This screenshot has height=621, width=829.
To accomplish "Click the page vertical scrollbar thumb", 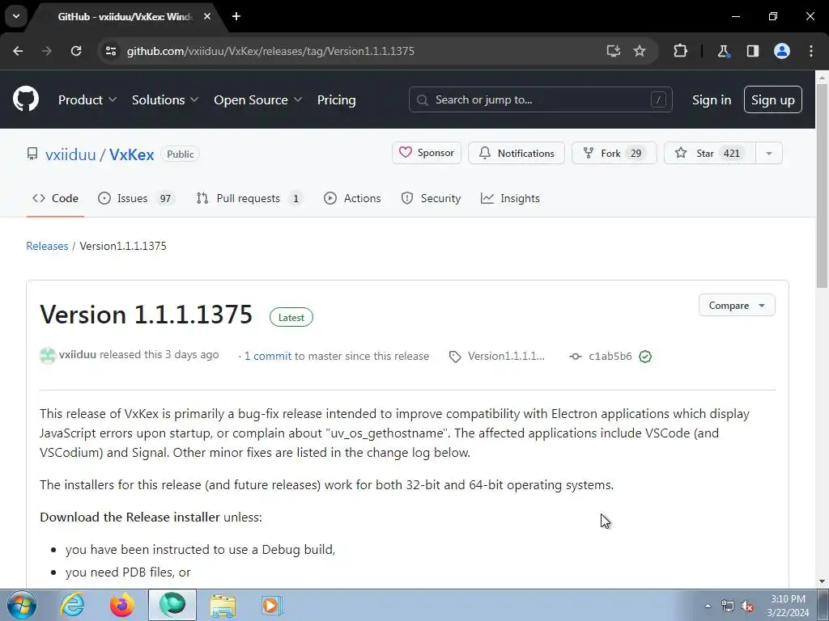I will click(822, 185).
